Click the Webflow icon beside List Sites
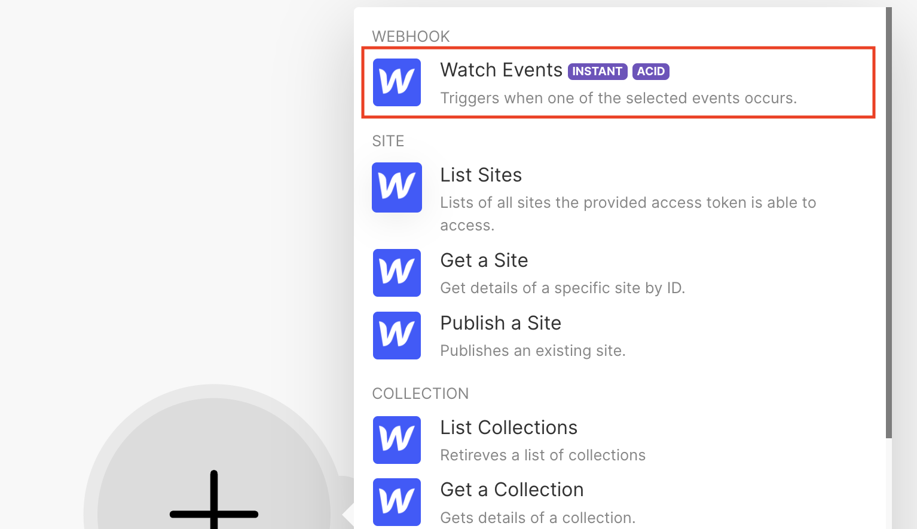 click(397, 187)
